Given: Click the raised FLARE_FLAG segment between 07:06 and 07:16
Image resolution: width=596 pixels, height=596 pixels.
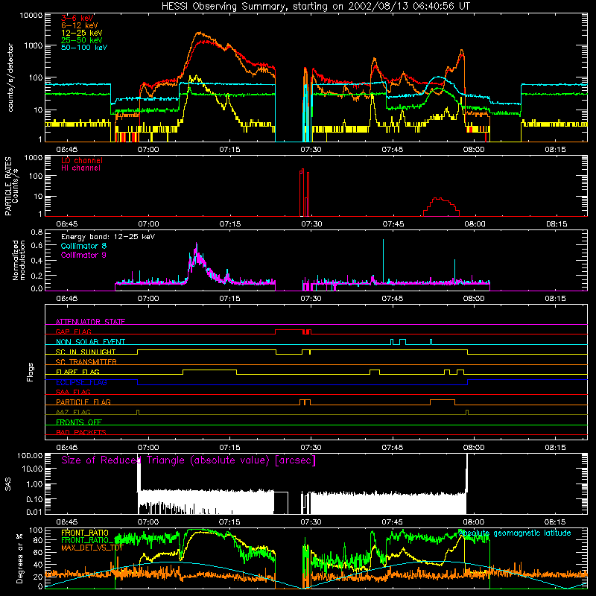Looking at the screenshot, I should (209, 370).
